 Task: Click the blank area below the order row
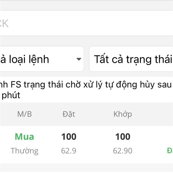click(x=86, y=168)
